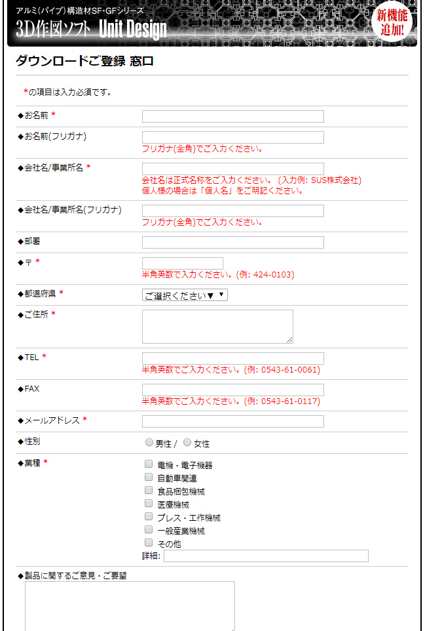Open the 都道府県 prefecture dropdown
The image size is (425, 631).
coord(185,295)
